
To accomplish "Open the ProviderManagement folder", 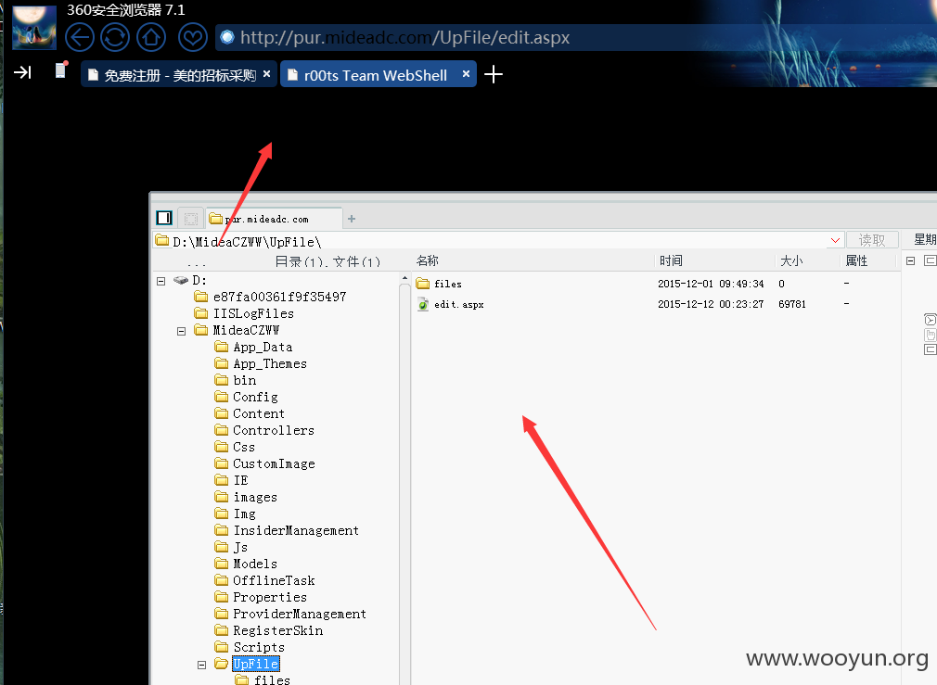I will tap(290, 615).
